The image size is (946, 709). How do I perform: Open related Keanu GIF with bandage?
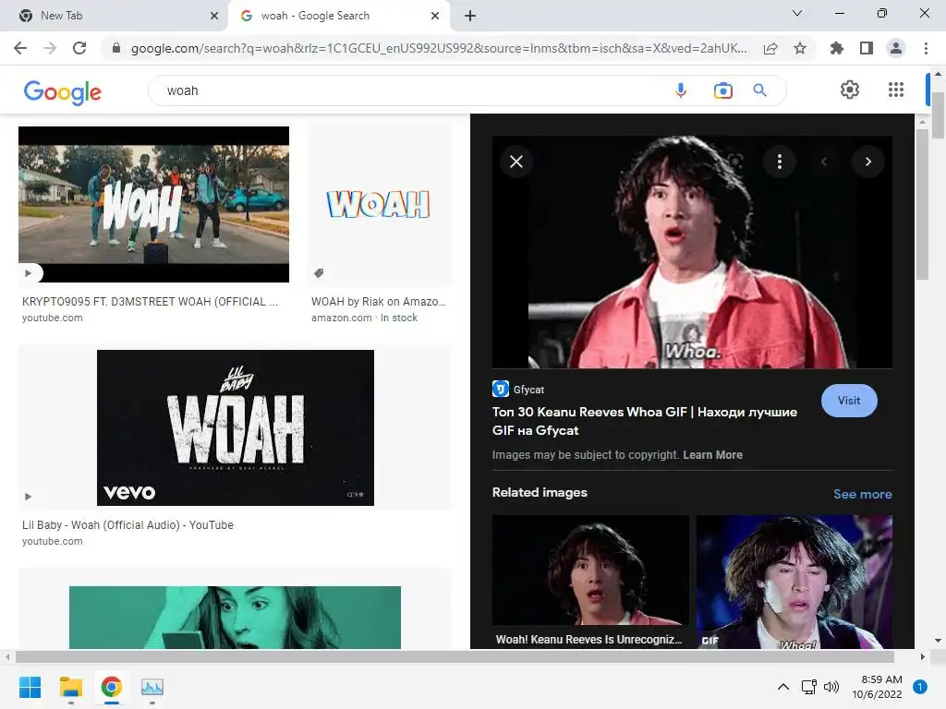pyautogui.click(x=794, y=582)
